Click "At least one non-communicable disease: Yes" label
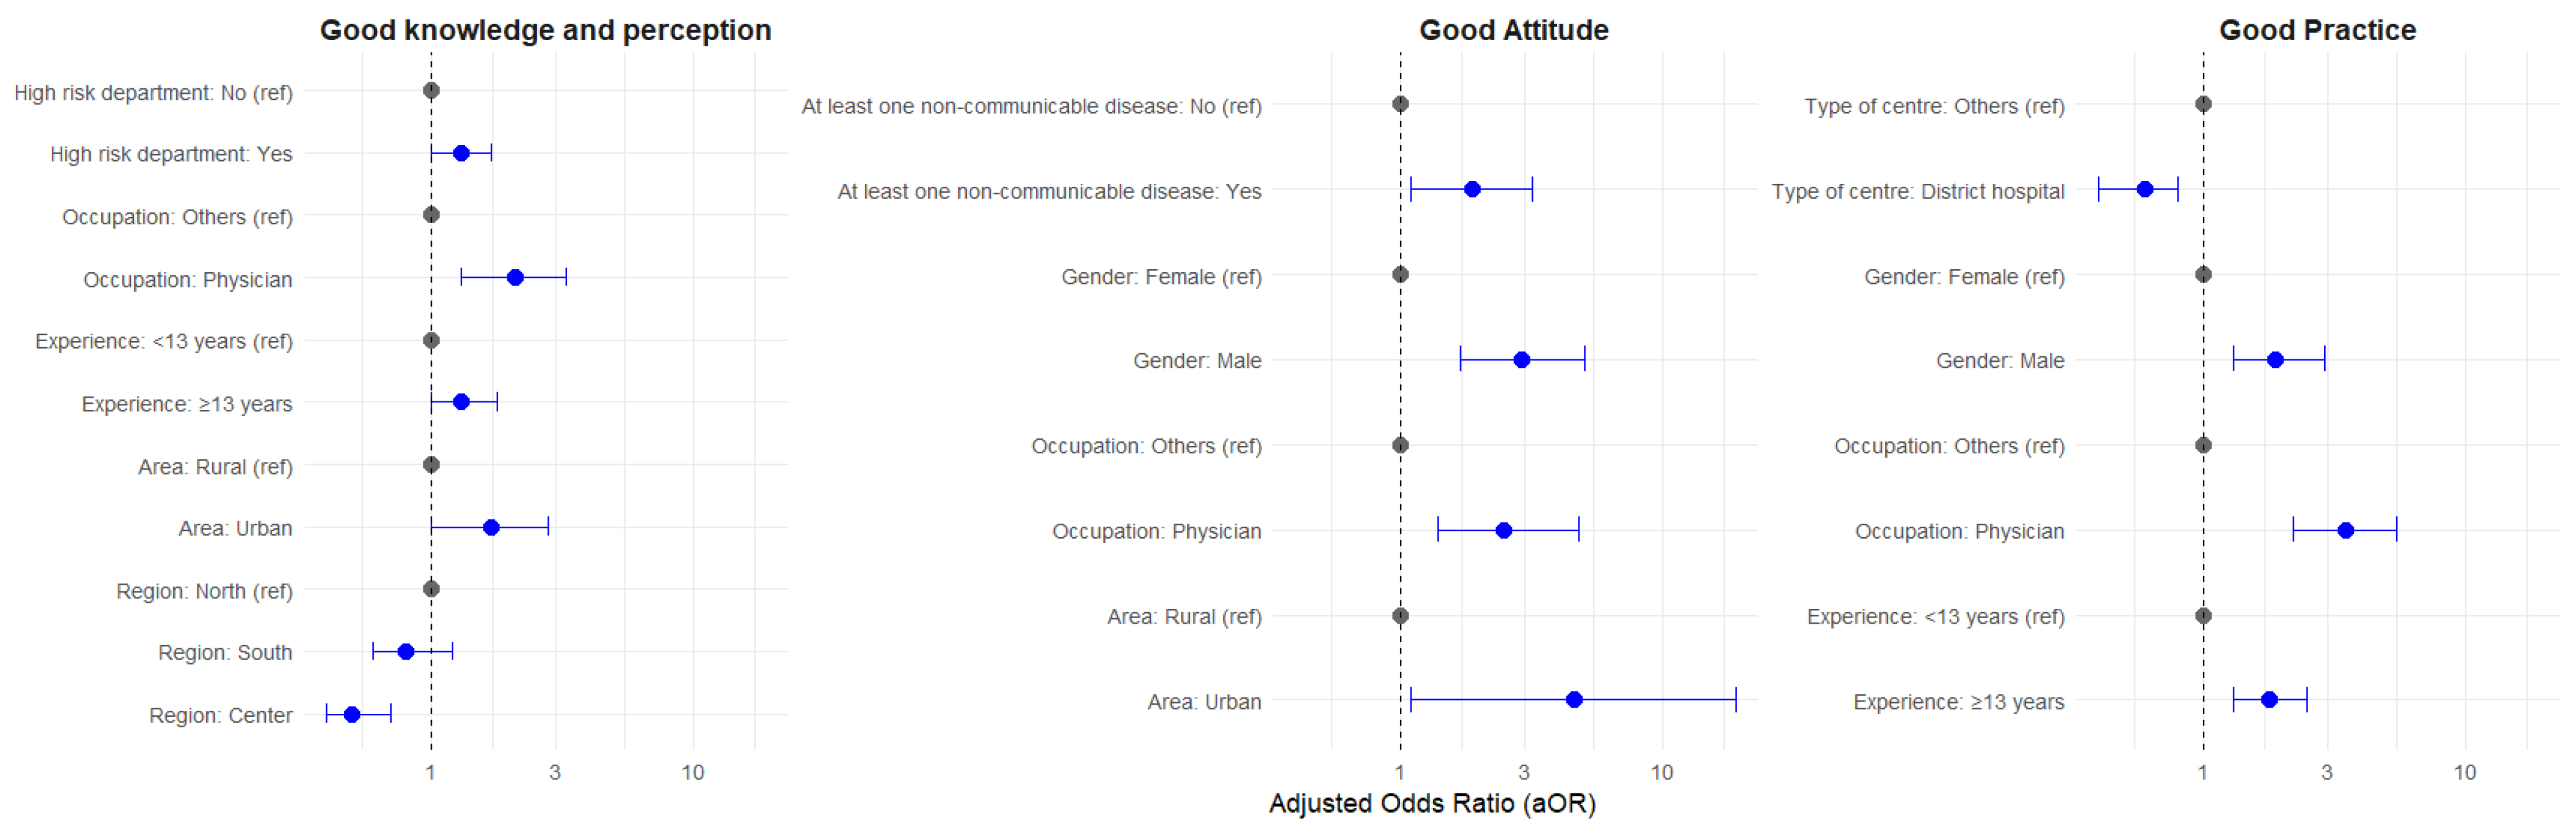The width and height of the screenshot is (2576, 835). tap(1049, 191)
